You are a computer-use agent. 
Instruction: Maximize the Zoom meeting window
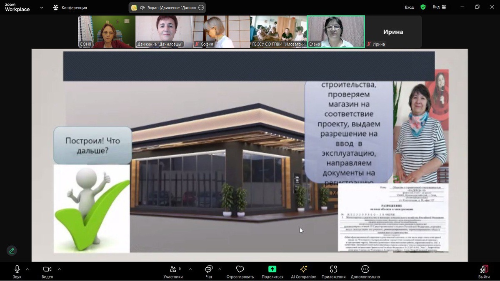click(x=477, y=7)
